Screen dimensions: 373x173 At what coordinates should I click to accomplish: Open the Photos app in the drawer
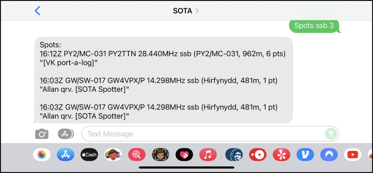click(42, 155)
